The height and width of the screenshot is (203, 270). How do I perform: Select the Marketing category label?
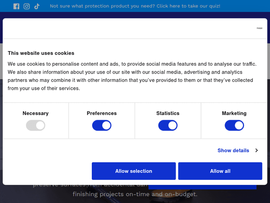point(234,113)
